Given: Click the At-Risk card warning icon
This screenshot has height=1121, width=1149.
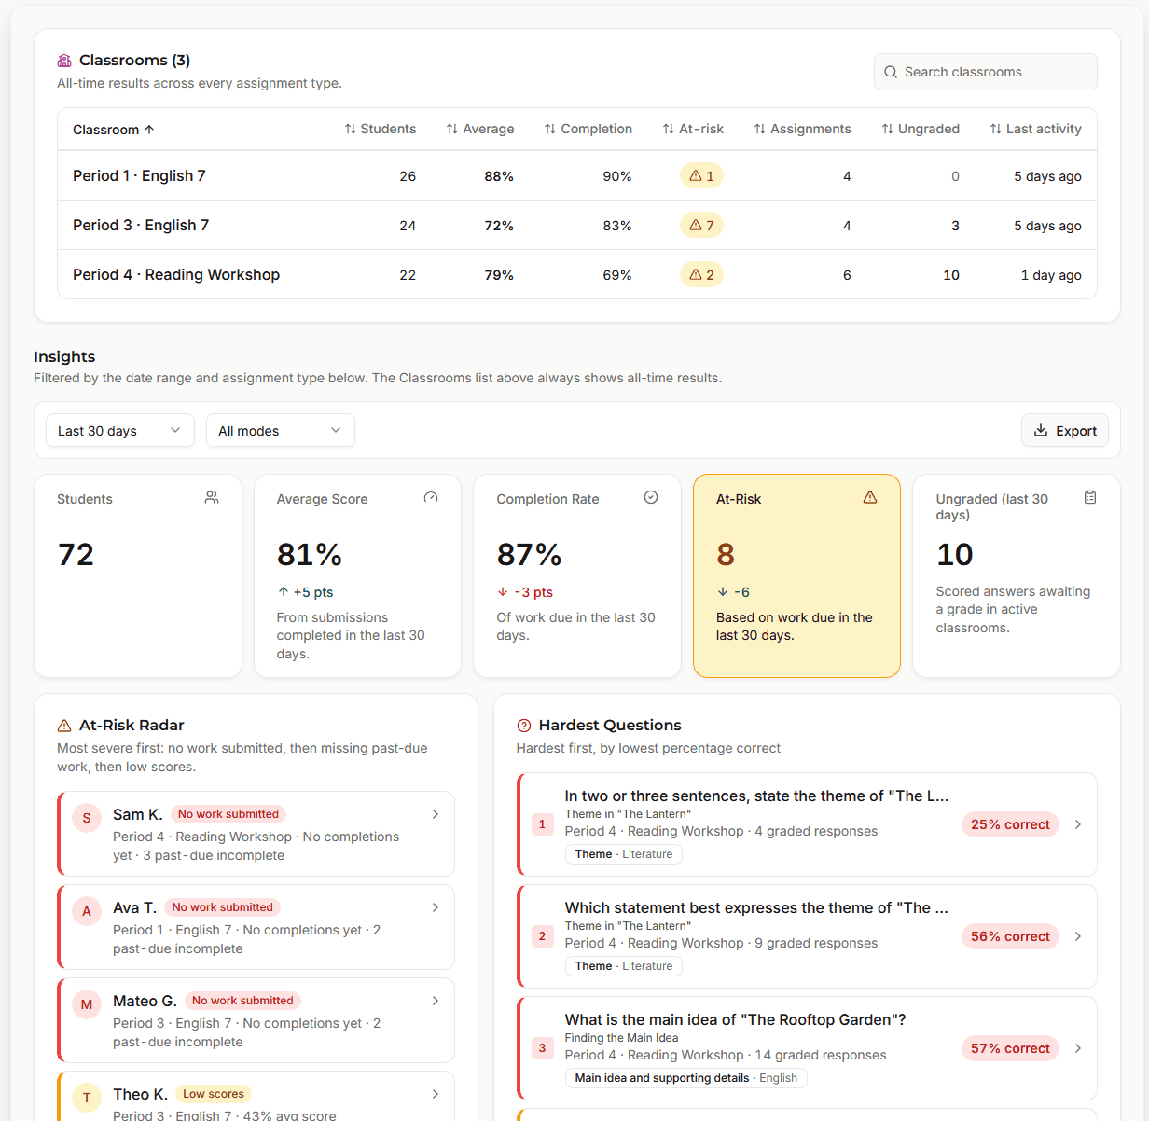Looking at the screenshot, I should tap(870, 498).
